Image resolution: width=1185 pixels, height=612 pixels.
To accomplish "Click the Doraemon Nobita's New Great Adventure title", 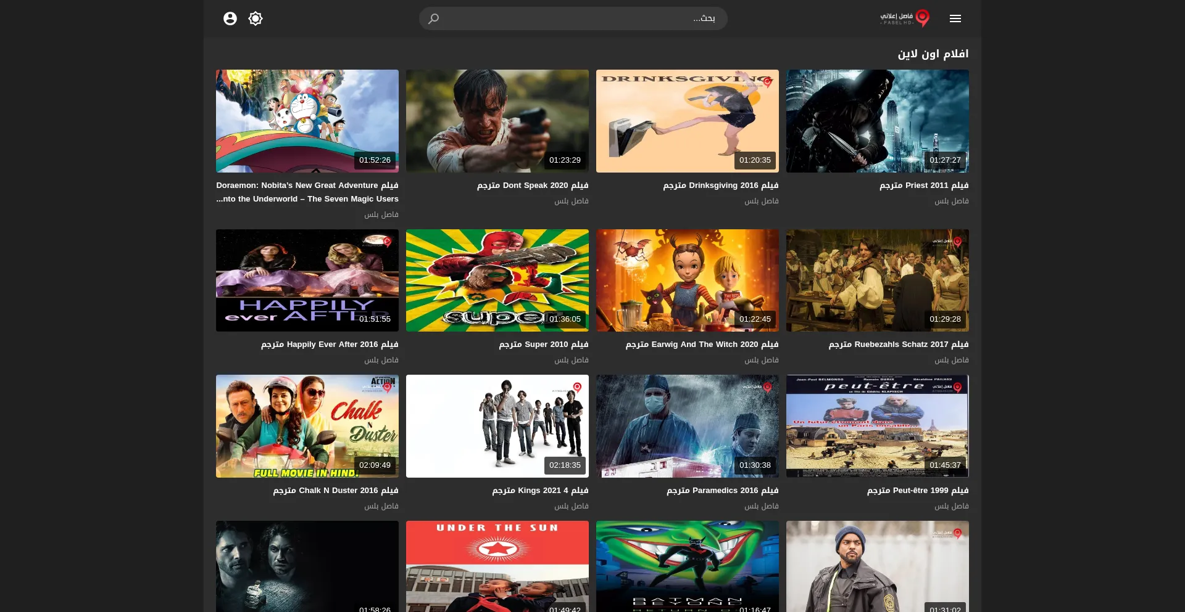I will tap(307, 192).
